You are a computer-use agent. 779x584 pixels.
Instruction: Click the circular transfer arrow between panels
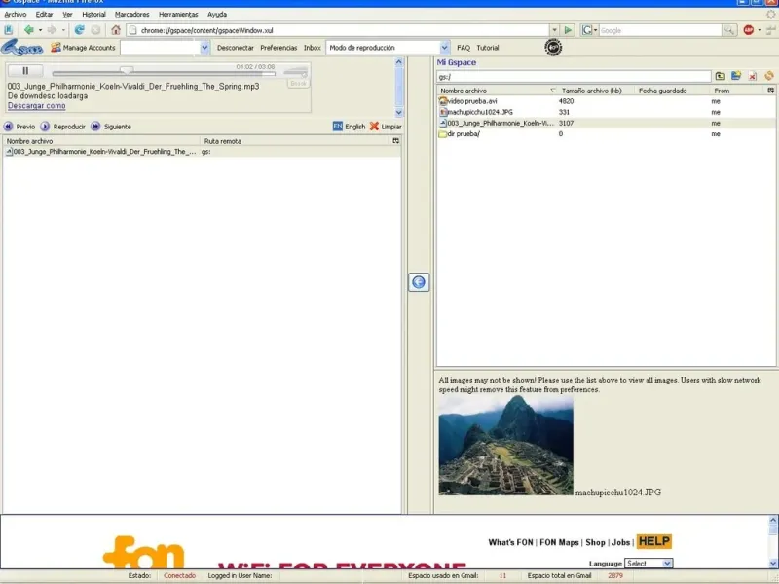point(419,282)
